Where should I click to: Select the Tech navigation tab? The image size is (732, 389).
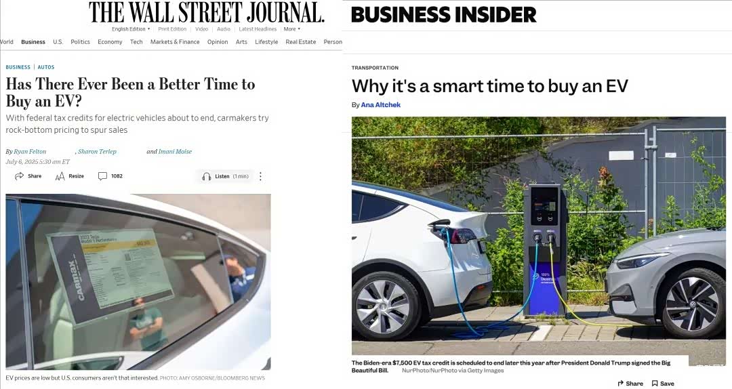[x=136, y=41]
